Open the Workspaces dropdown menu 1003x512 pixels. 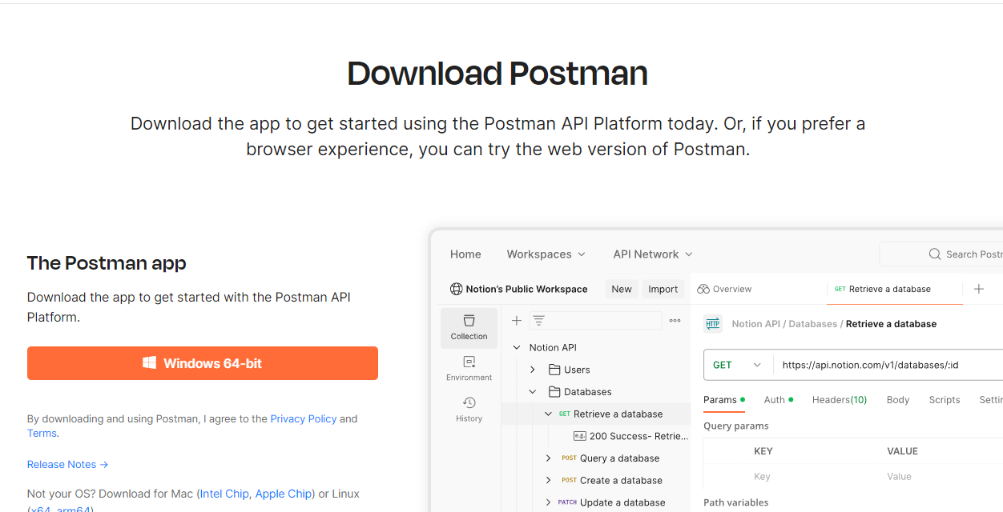pyautogui.click(x=546, y=254)
